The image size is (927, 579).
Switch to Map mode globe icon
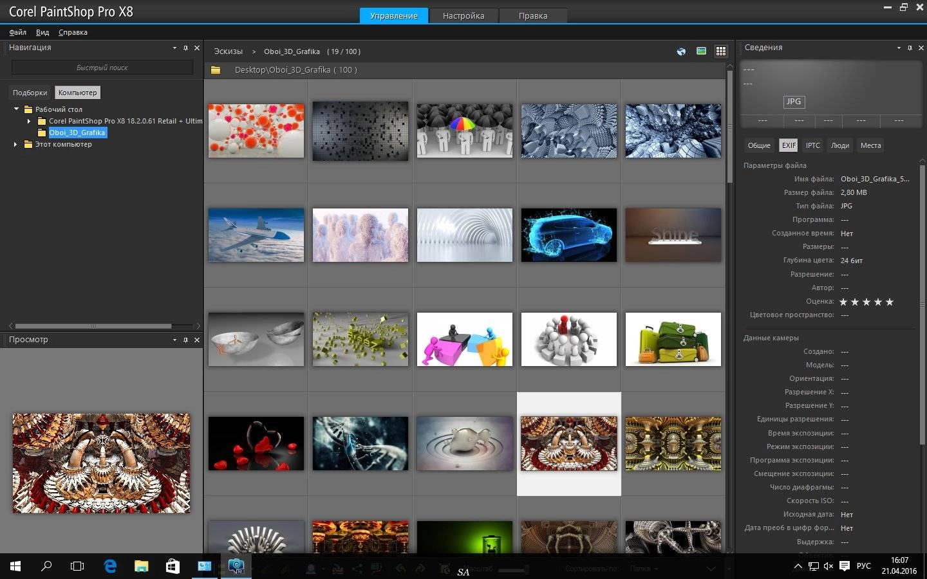tap(681, 51)
